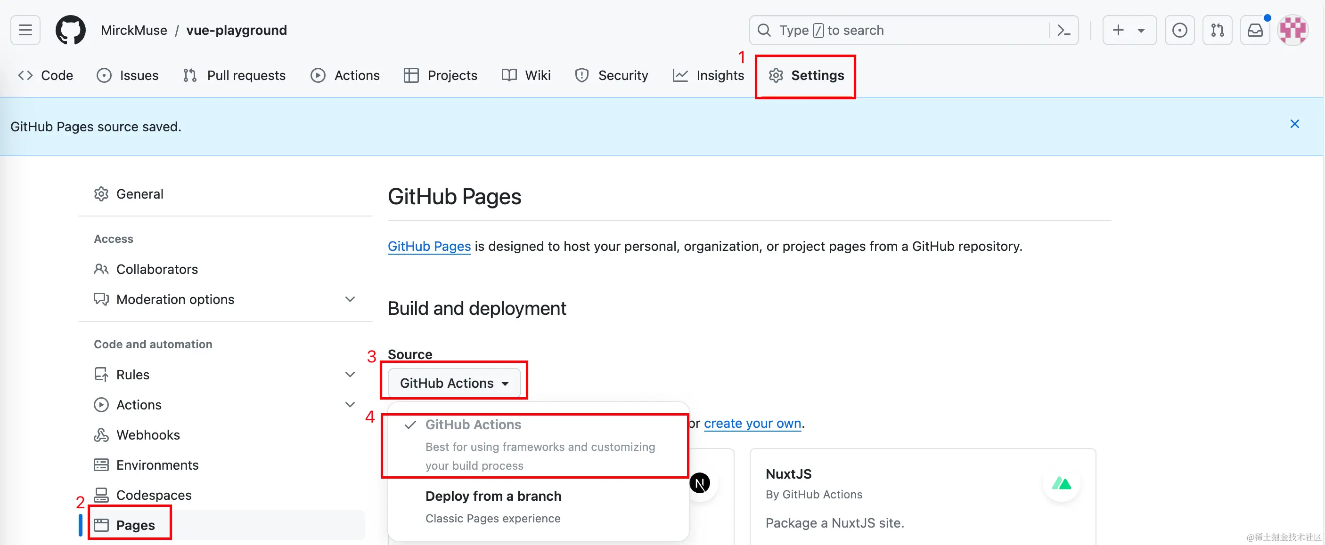
Task: Open the notifications inbox icon
Action: click(1255, 30)
